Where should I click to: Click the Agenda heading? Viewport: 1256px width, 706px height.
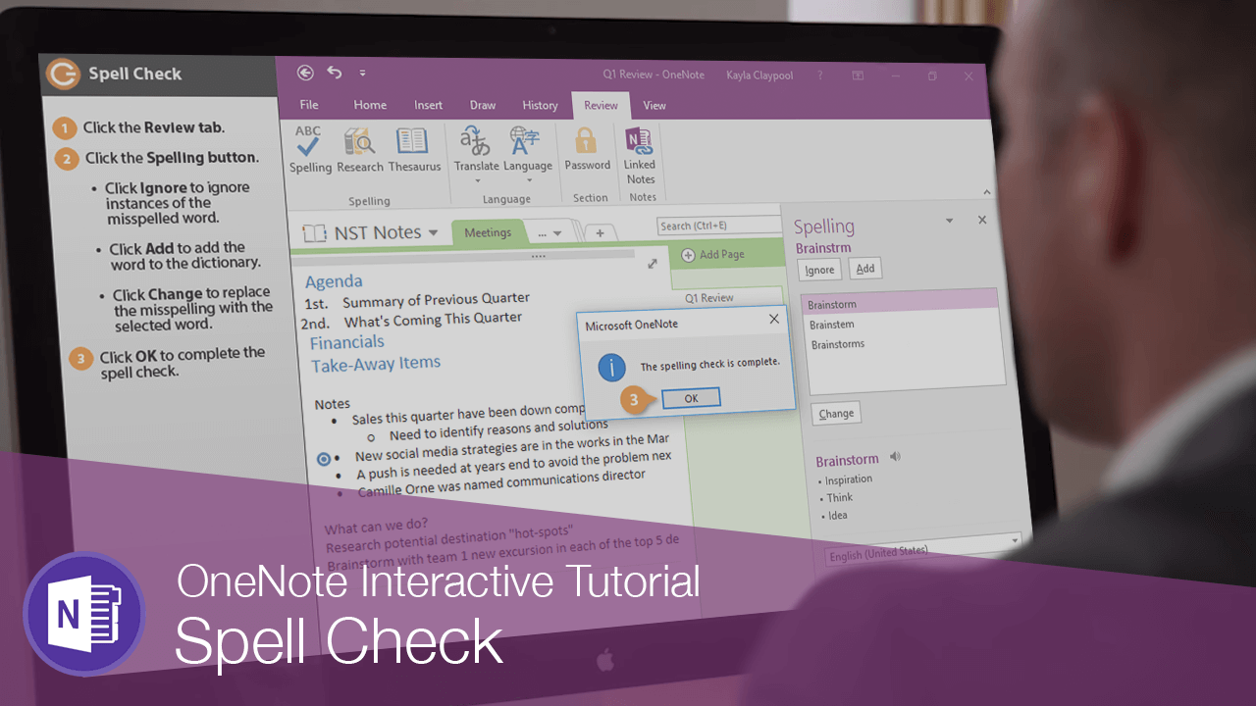tap(334, 281)
